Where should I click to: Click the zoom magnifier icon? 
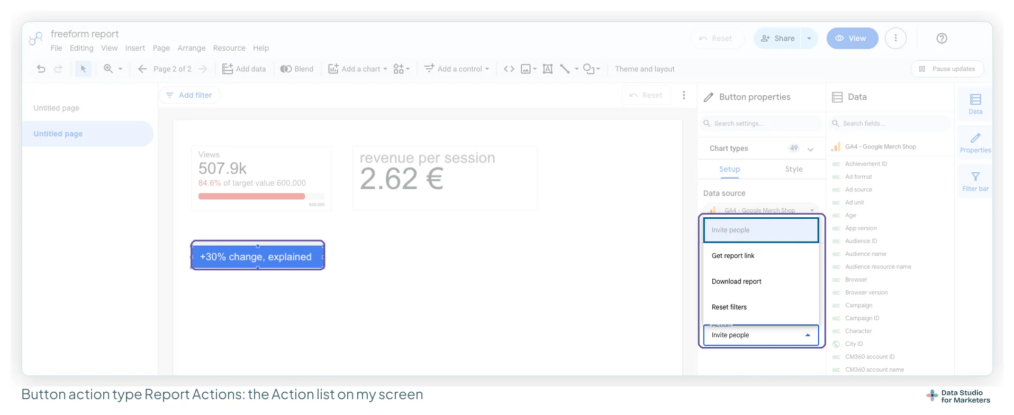click(x=108, y=69)
